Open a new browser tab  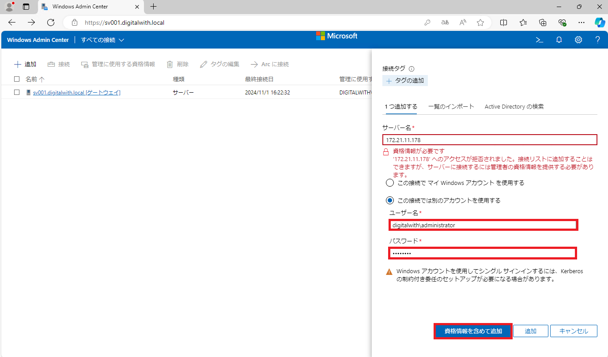(153, 7)
